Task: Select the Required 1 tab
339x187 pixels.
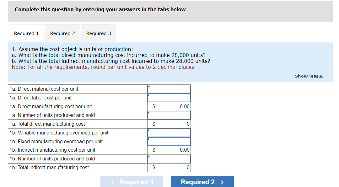Action: [x=26, y=33]
